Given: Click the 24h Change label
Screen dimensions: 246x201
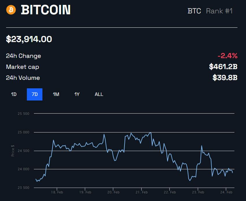Looking at the screenshot, I should click(23, 56).
